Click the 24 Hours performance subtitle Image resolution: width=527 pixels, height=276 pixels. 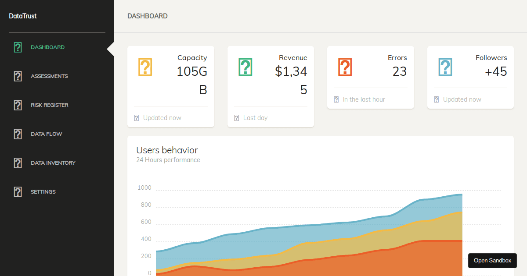point(168,160)
